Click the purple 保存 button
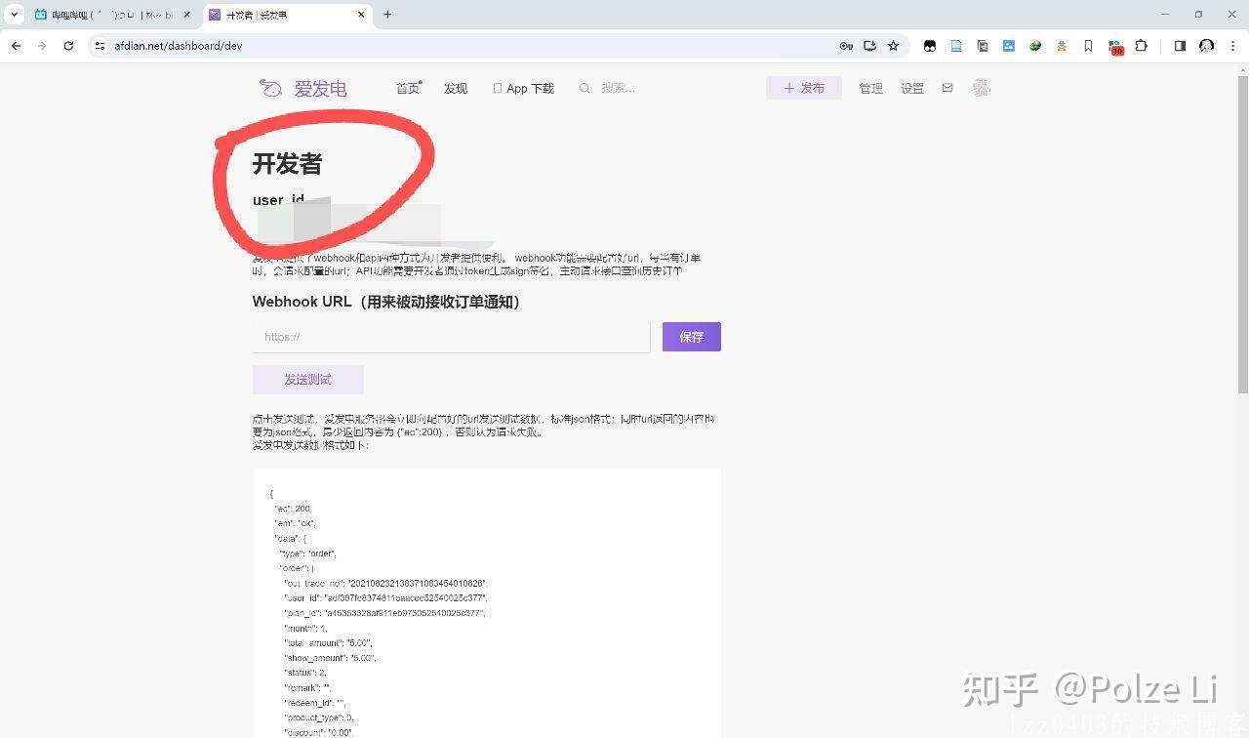 point(692,337)
